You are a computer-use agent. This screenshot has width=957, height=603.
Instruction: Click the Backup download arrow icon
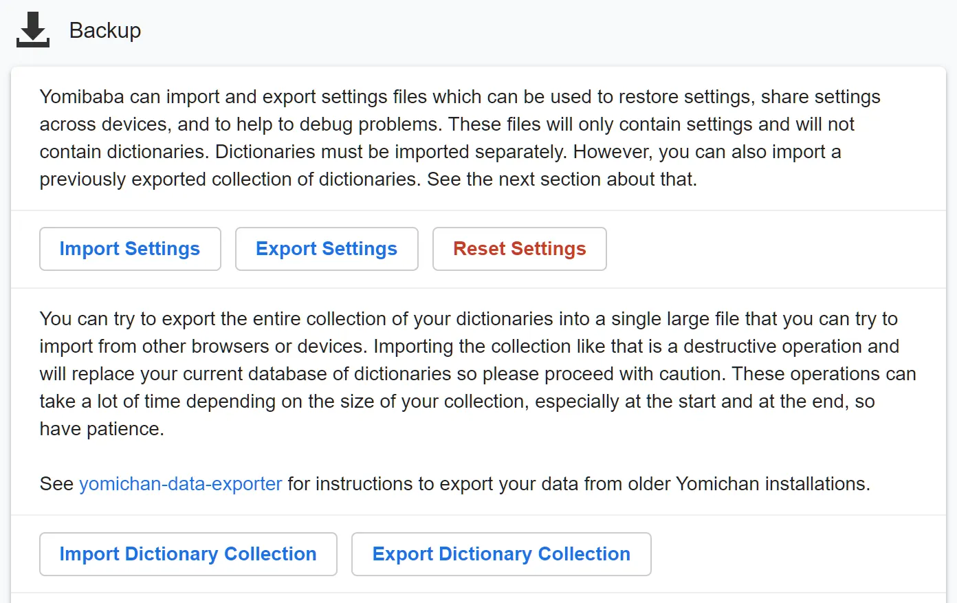click(33, 30)
